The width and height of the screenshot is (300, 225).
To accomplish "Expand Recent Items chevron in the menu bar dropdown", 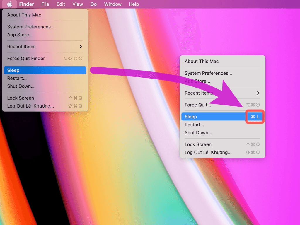I will [81, 47].
